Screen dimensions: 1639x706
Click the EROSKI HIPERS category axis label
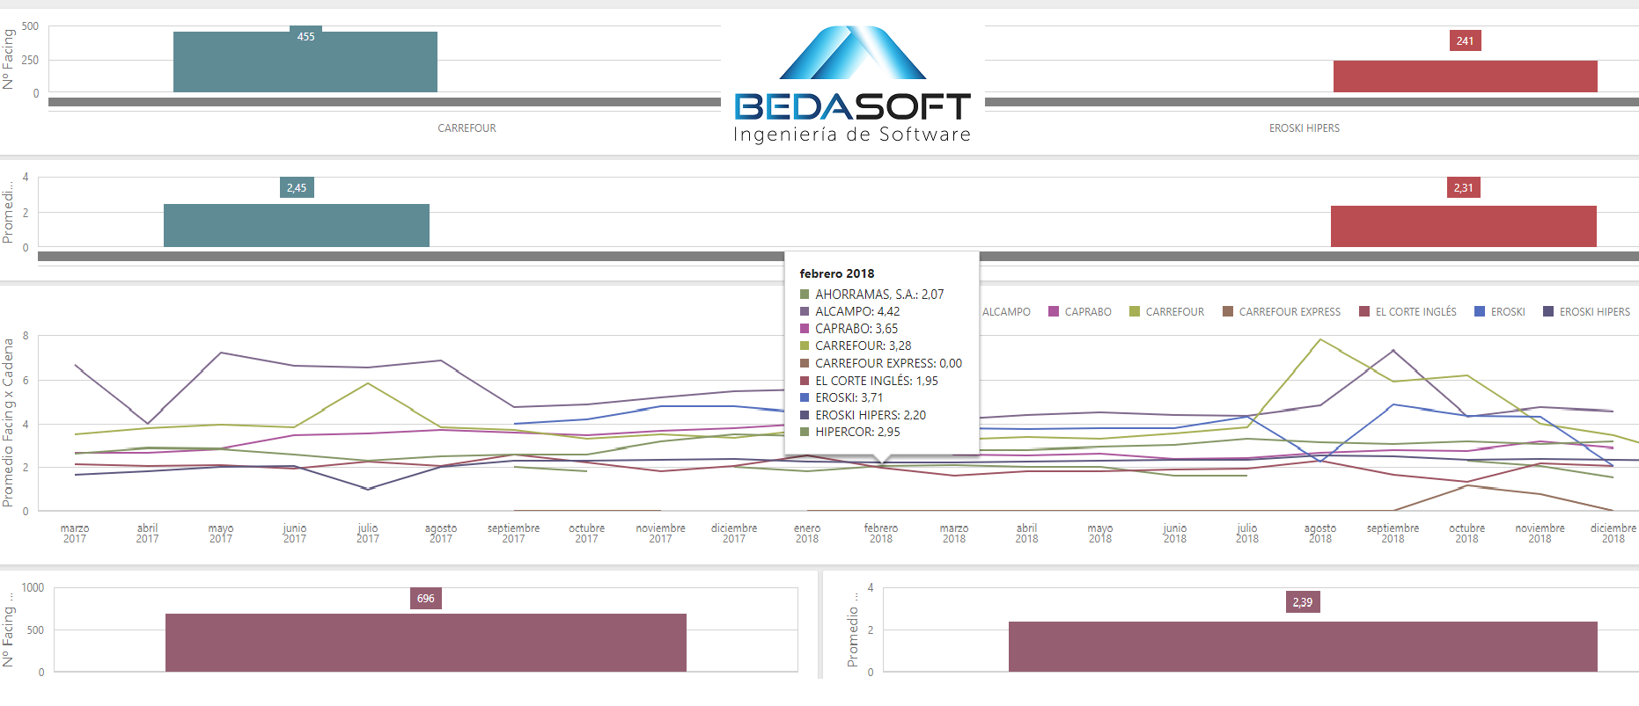(x=1304, y=128)
